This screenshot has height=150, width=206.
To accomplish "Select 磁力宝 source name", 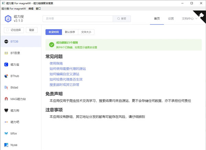I will 15,65.
